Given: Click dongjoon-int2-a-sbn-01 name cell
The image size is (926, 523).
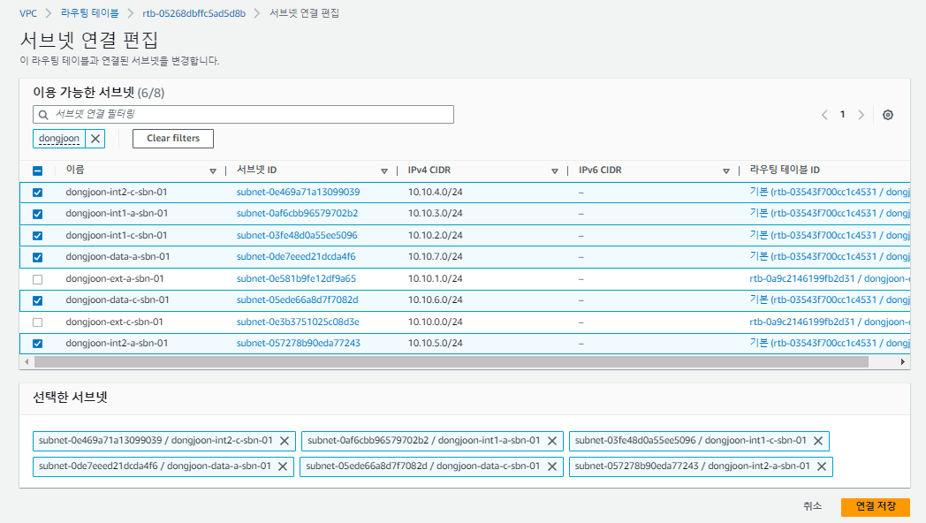Looking at the screenshot, I should tap(117, 343).
